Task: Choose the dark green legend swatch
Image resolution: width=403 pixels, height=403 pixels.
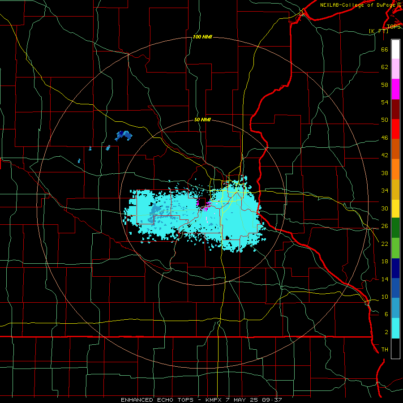Action: coord(395,228)
